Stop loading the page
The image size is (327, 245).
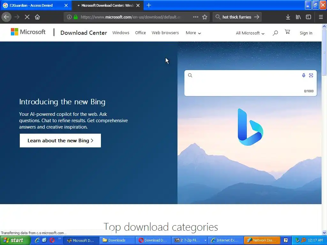point(27,17)
